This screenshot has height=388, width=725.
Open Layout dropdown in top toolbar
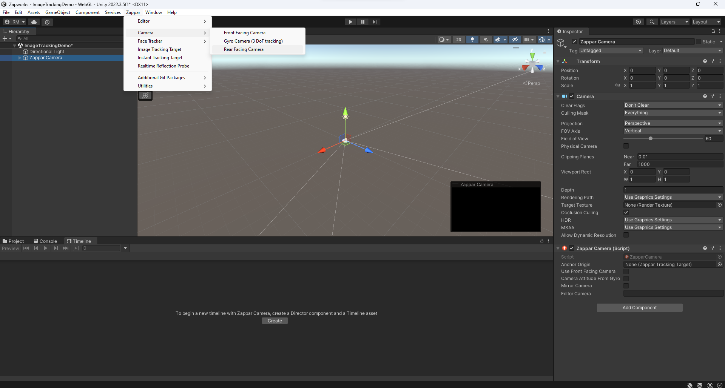[x=706, y=22]
